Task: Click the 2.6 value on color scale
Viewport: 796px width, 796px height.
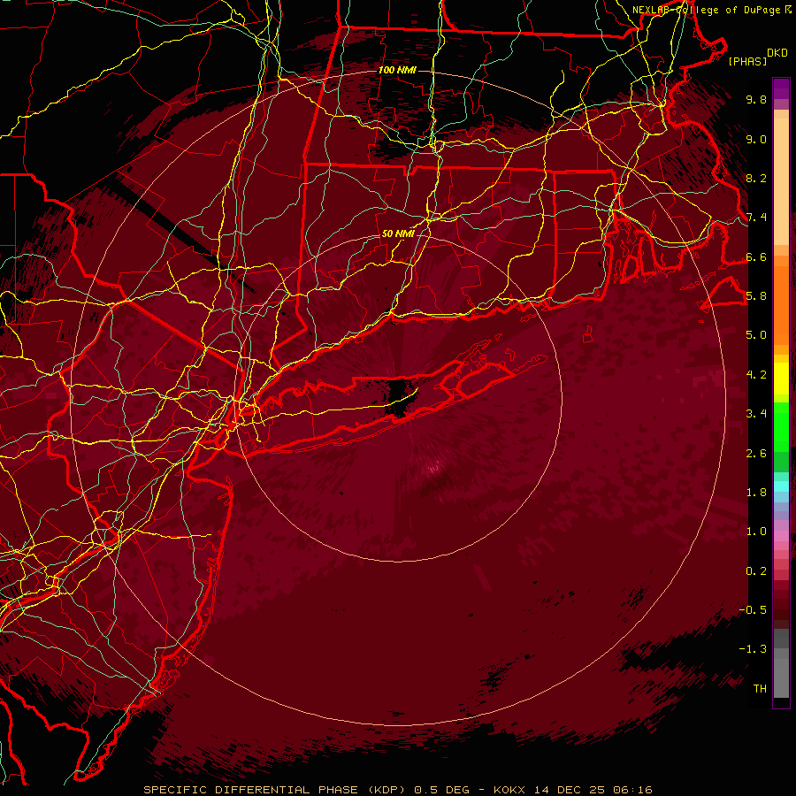Action: tap(756, 454)
